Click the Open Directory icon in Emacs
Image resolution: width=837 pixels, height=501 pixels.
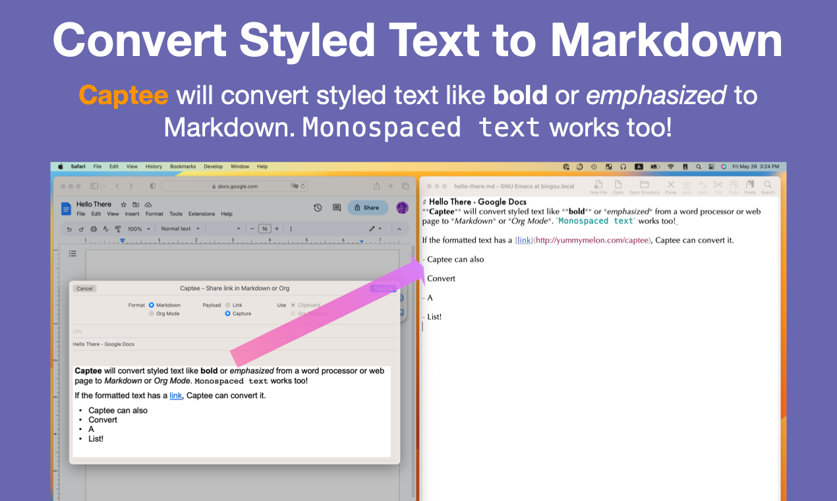[644, 185]
